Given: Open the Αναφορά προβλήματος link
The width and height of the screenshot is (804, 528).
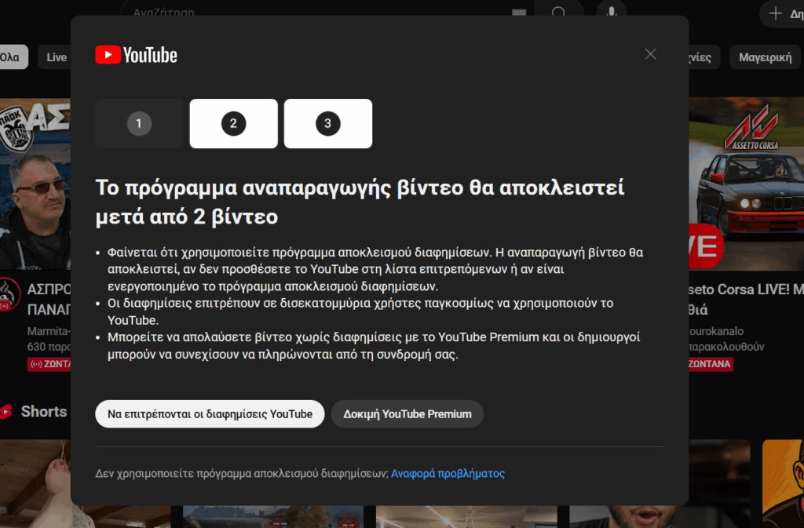Looking at the screenshot, I should click(448, 473).
